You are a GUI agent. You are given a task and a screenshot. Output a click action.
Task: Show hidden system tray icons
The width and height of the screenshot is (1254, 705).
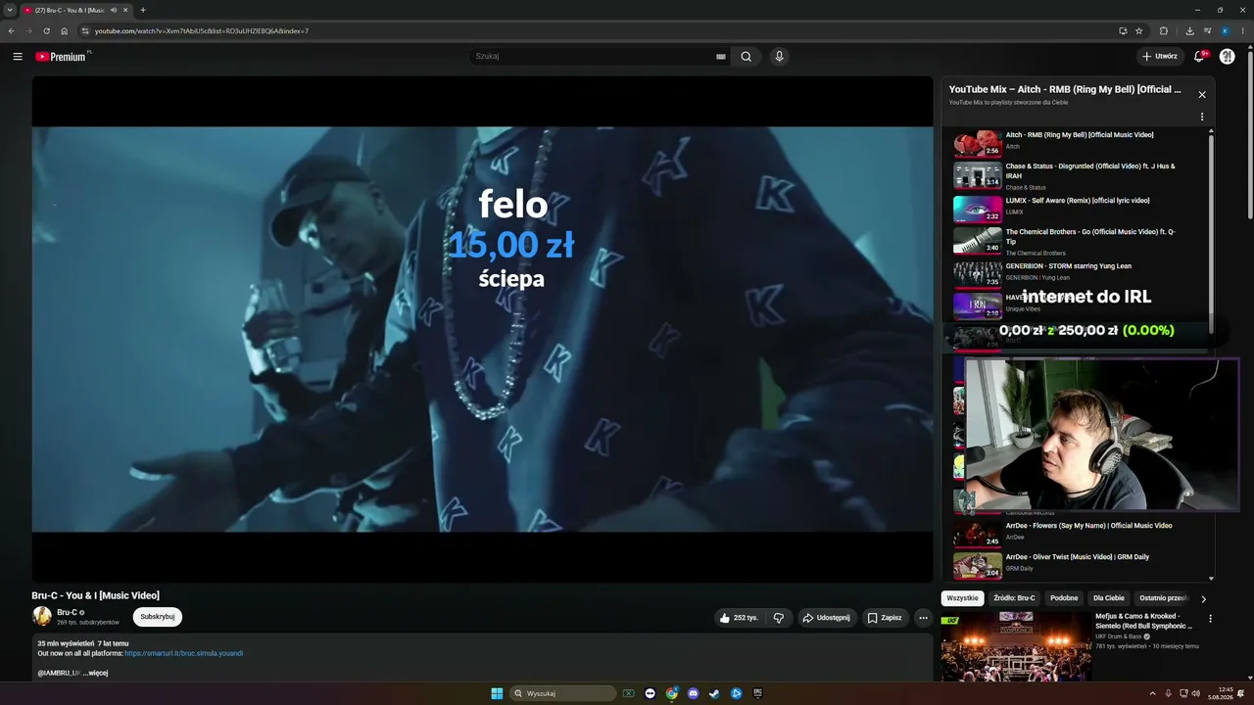1153,693
